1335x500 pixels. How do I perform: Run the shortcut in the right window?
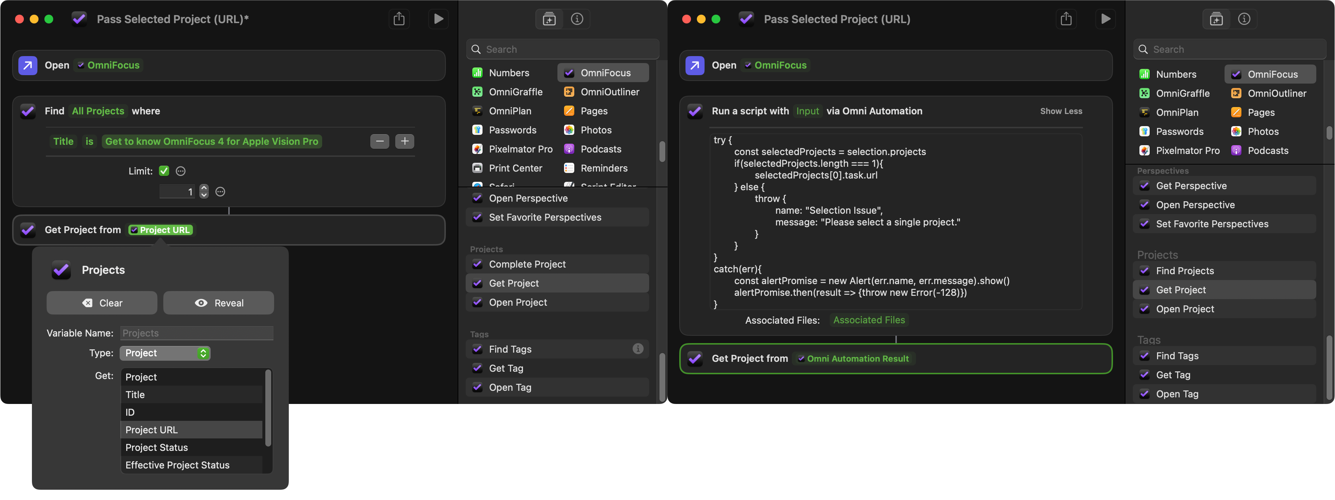(1105, 19)
